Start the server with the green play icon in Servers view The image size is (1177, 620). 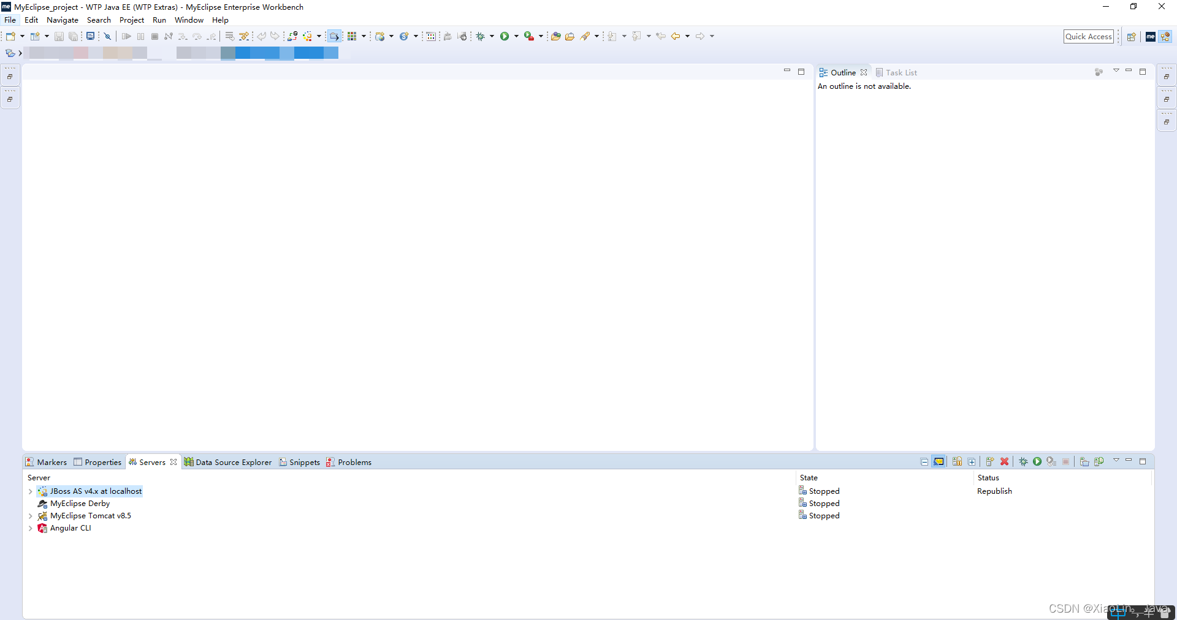click(x=1037, y=461)
